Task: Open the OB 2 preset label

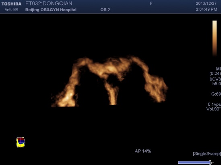Action: coord(105,10)
